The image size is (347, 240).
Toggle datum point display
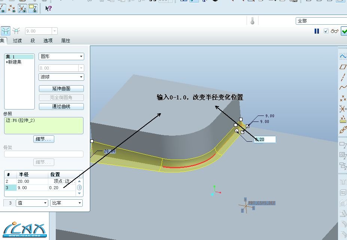tap(12, 8)
